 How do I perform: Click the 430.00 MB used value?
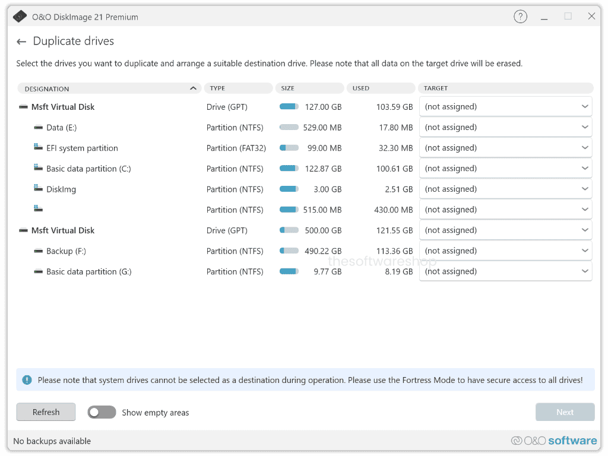pyautogui.click(x=394, y=210)
